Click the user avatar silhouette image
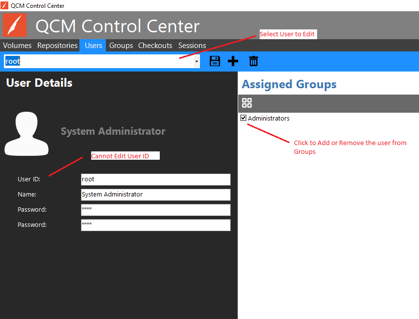This screenshot has height=319, width=419. pyautogui.click(x=26, y=133)
